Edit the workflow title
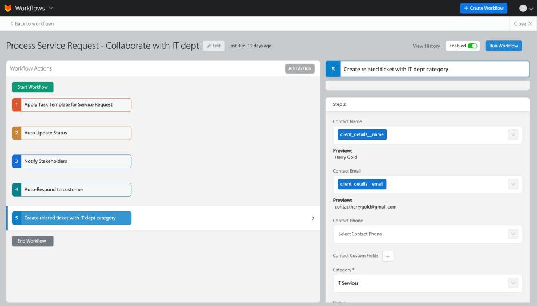This screenshot has height=306, width=537. 213,46
